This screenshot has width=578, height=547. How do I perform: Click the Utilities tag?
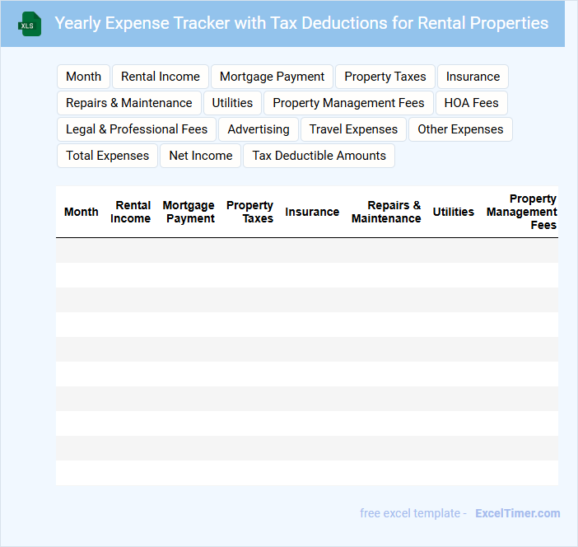tap(232, 103)
